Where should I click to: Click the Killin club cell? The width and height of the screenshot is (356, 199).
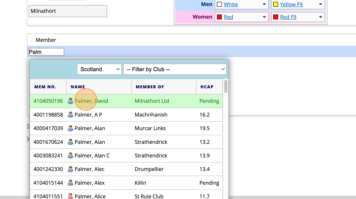140,183
